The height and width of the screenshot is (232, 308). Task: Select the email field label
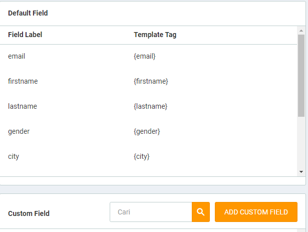(17, 56)
